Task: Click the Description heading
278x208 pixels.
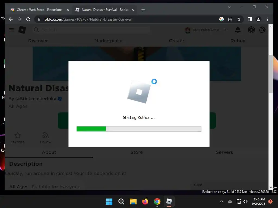Action: [26, 164]
